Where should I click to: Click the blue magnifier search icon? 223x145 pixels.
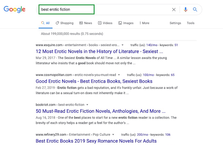(195, 9)
